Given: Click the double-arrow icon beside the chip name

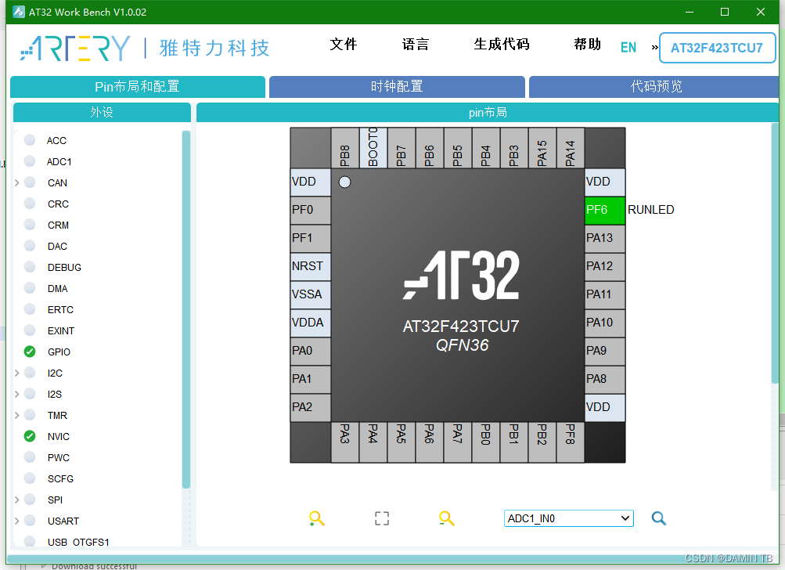Looking at the screenshot, I should click(654, 48).
